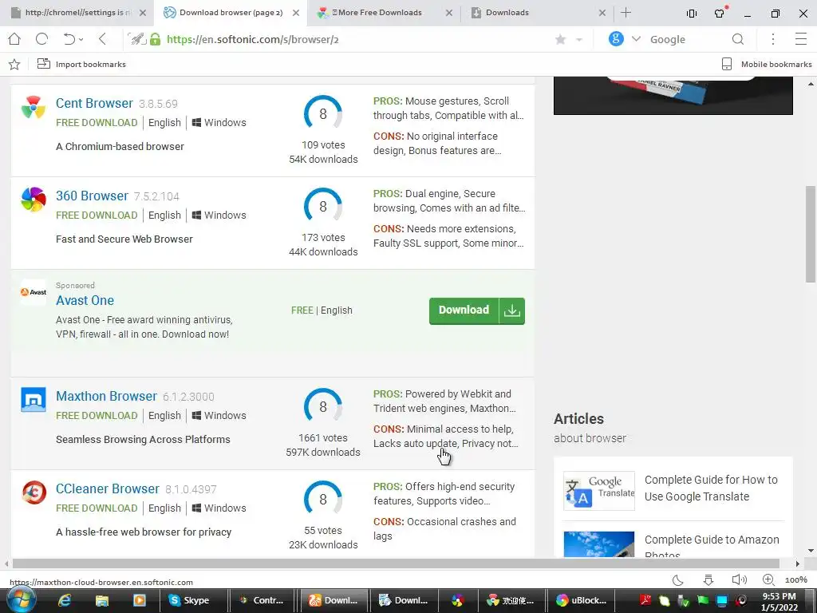Click FREE DOWNLOAD under Maxthon Browser
The width and height of the screenshot is (817, 613).
[97, 415]
